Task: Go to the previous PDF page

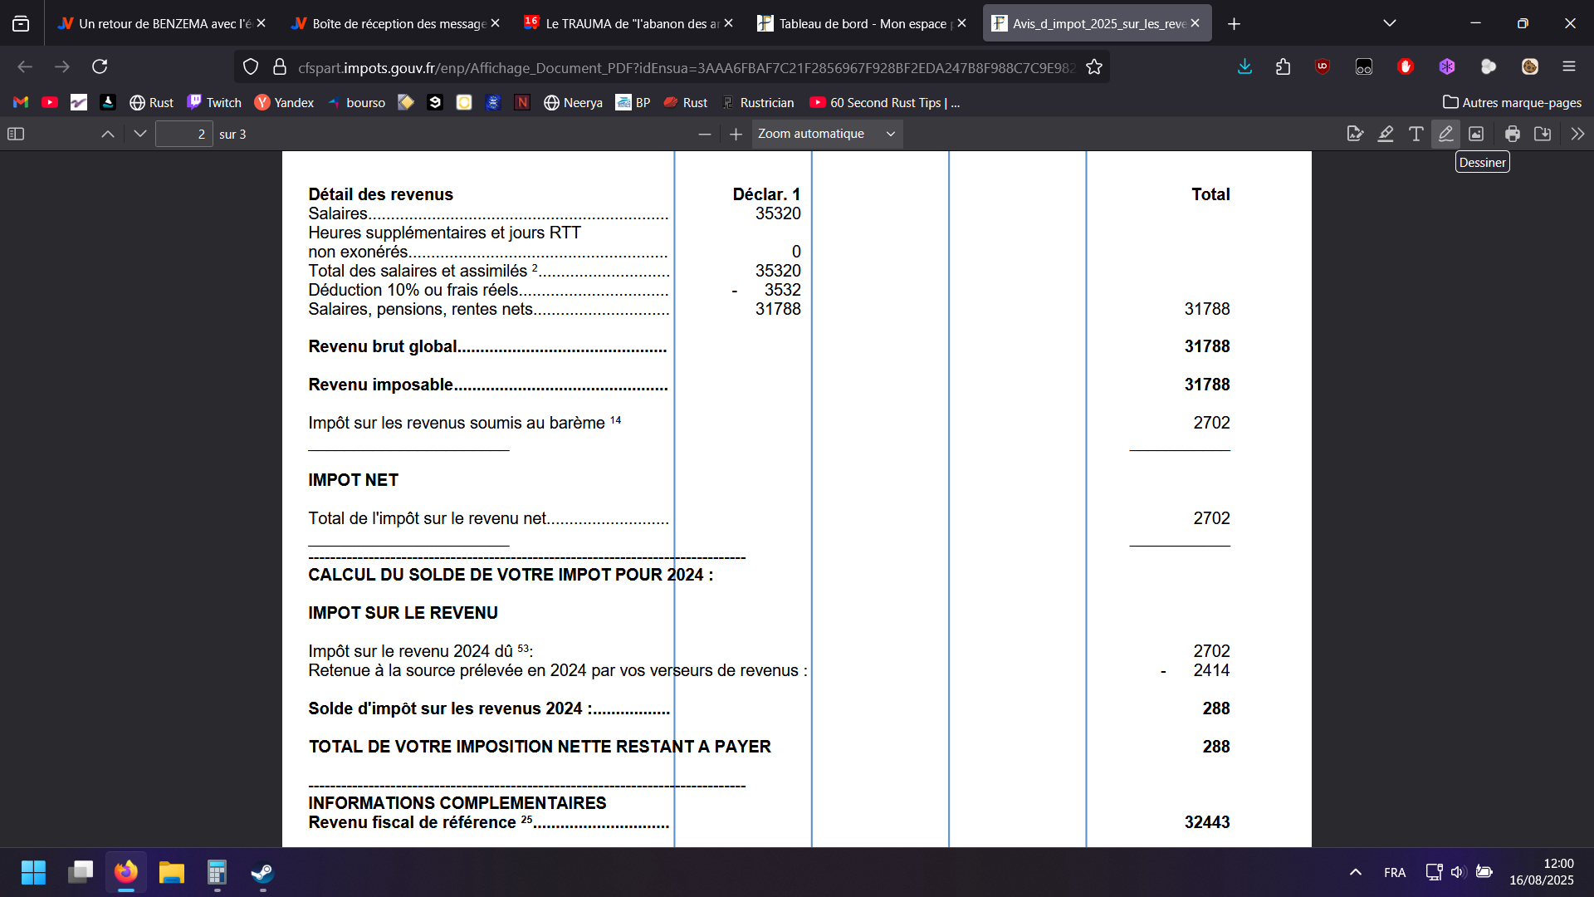Action: click(108, 134)
